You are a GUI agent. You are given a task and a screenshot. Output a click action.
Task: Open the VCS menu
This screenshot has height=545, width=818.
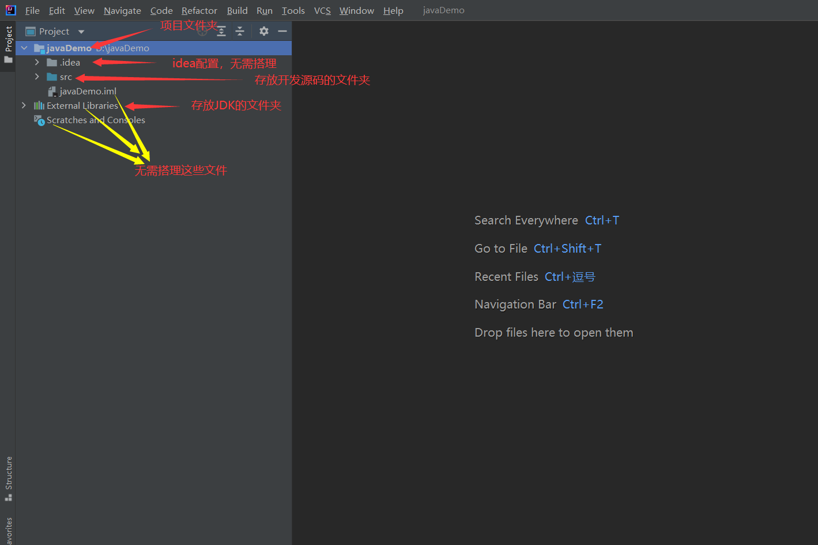322,10
